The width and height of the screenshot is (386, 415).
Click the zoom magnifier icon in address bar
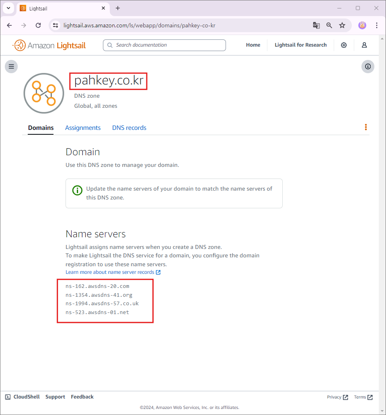coord(329,25)
